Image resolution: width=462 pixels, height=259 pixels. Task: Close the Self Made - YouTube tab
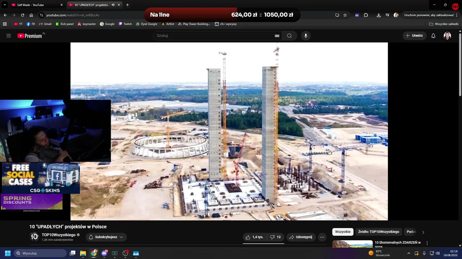pos(61,5)
